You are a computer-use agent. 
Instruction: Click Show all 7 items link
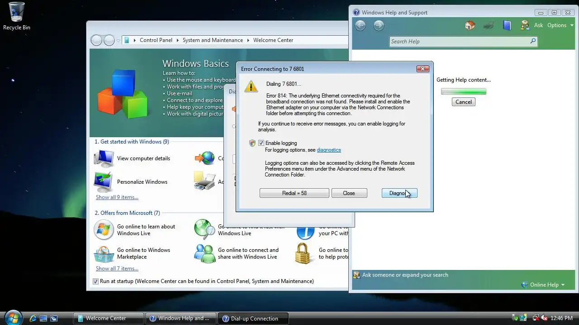117,269
